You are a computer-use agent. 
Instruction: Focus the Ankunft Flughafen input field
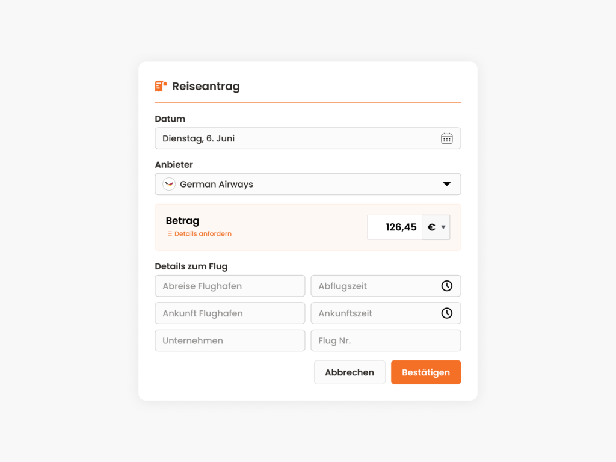230,313
